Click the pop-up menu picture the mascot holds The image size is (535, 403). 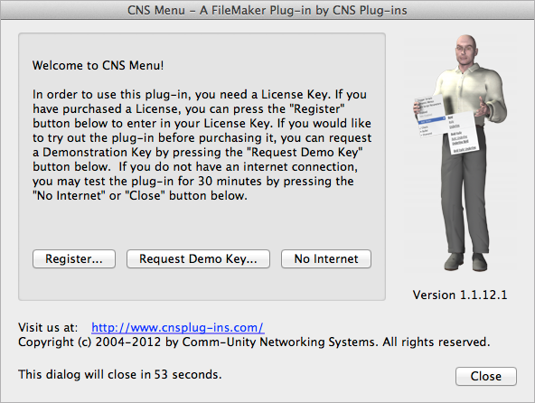click(x=446, y=125)
